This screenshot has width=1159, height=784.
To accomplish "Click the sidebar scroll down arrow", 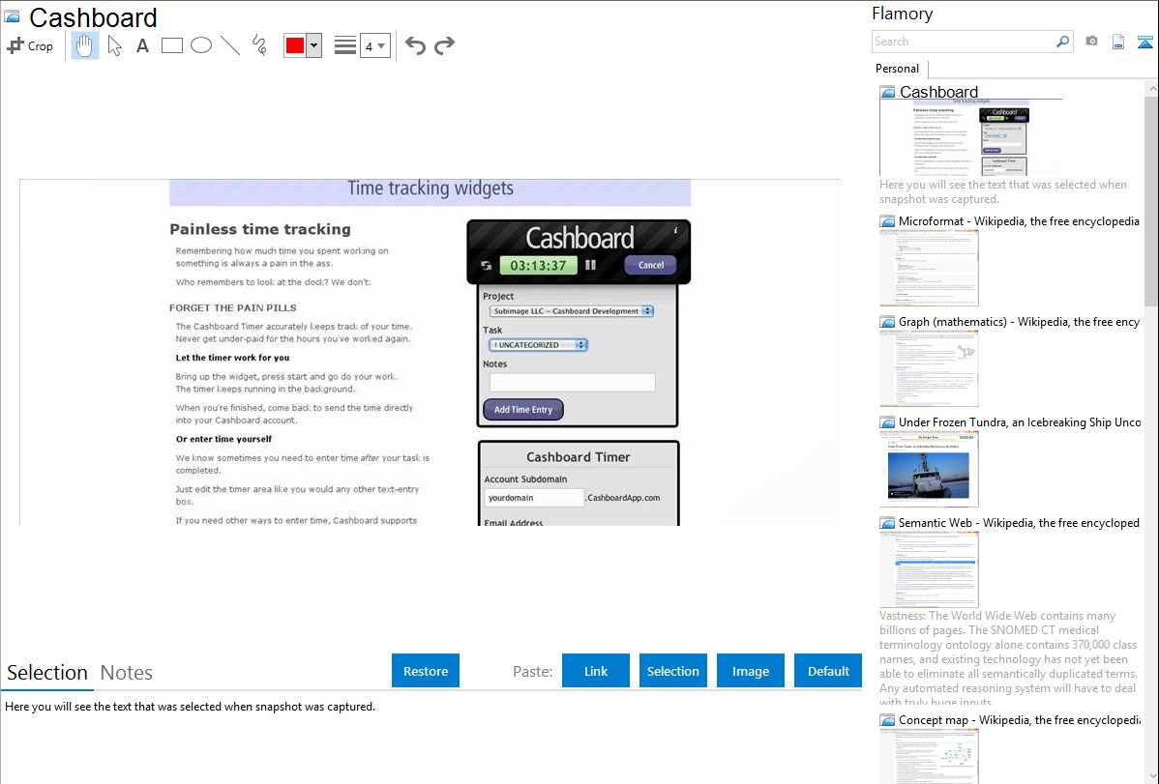I will pos(1151,776).
